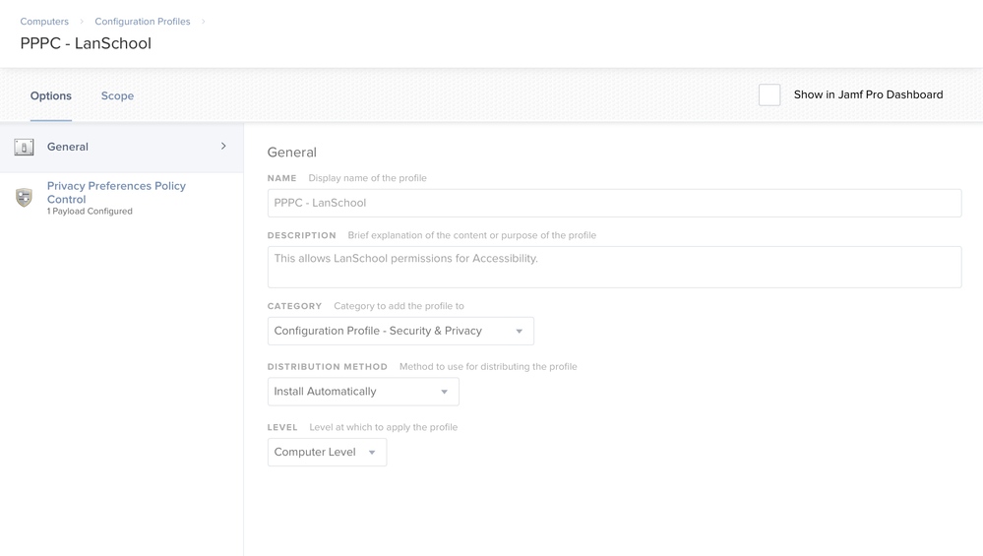
Task: Open Configuration Profiles breadcrumb link
Action: pyautogui.click(x=143, y=22)
